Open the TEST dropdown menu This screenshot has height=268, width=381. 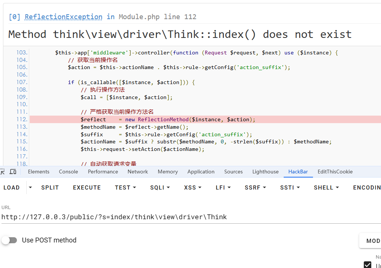coord(125,187)
